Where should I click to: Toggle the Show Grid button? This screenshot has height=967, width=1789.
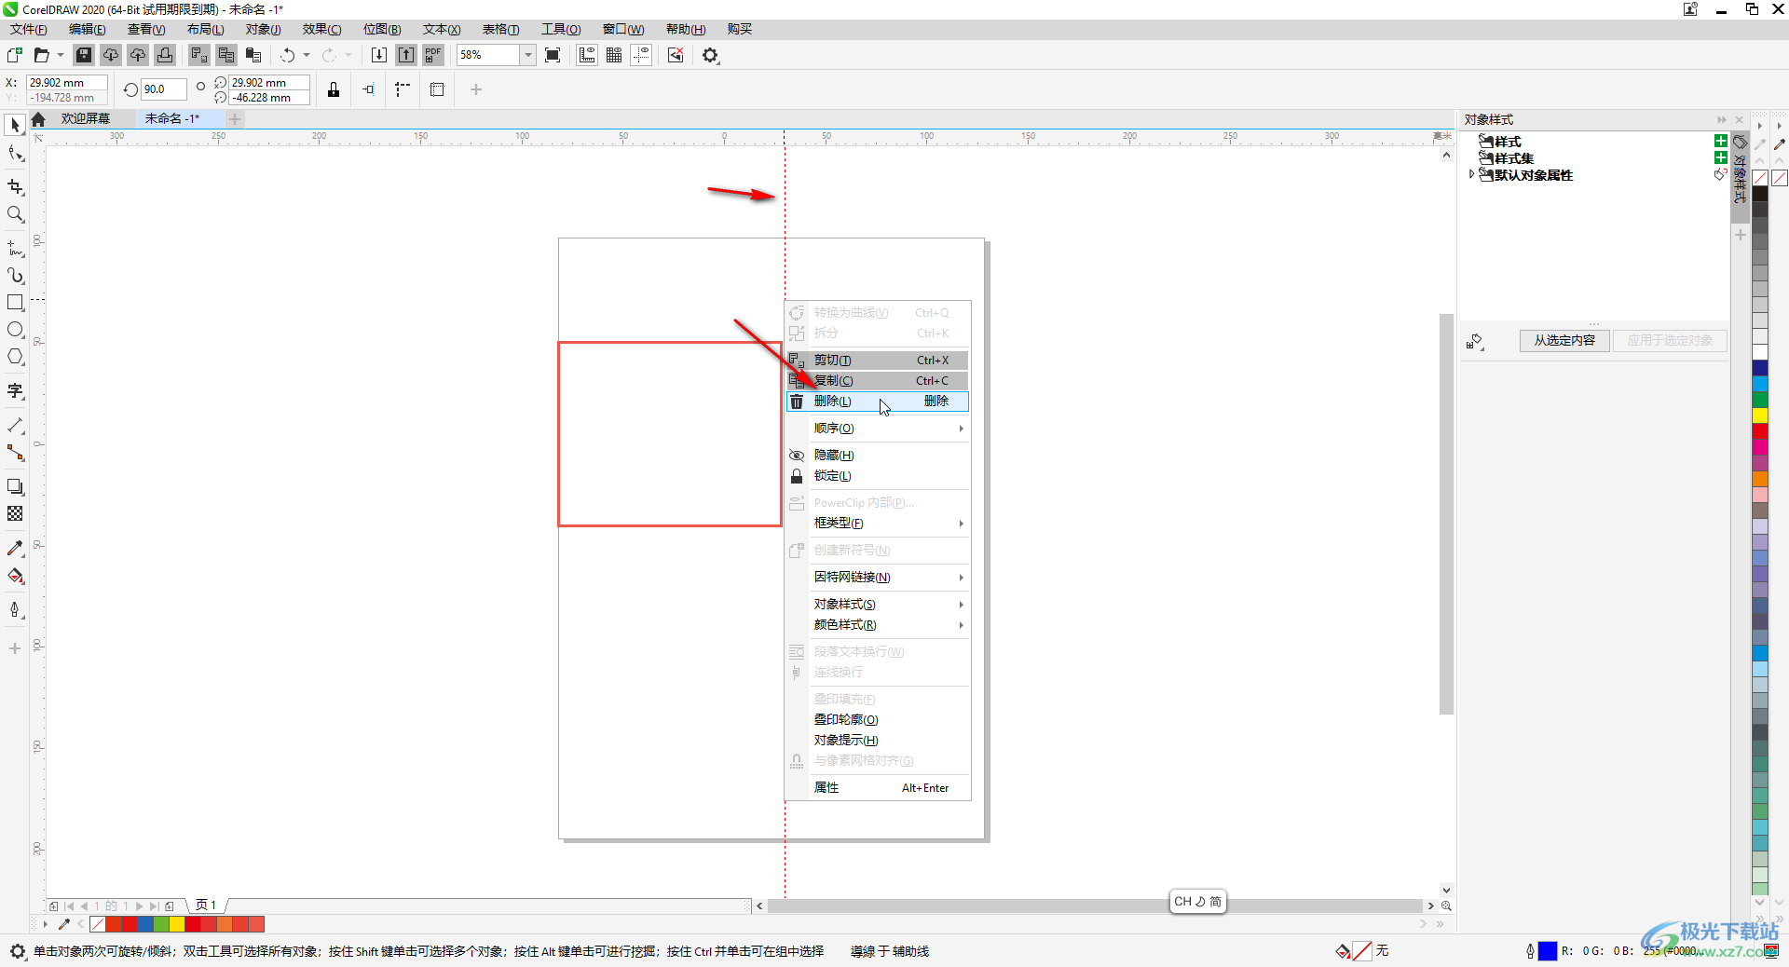tap(614, 55)
